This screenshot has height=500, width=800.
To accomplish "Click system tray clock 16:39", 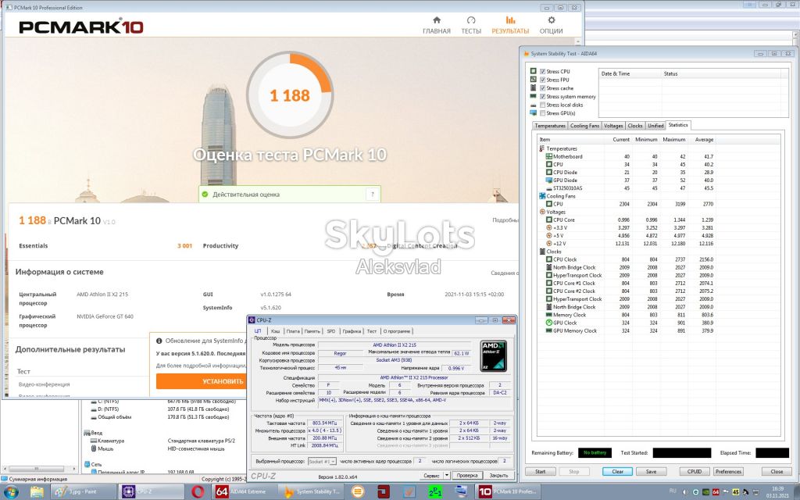I will click(778, 489).
